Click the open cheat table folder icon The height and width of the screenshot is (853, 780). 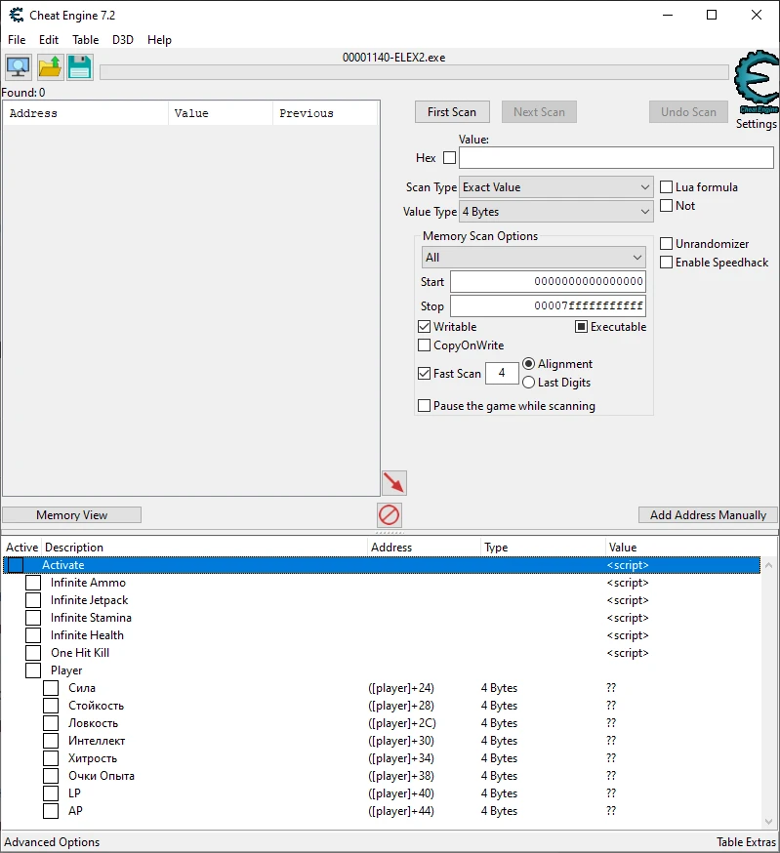point(50,67)
